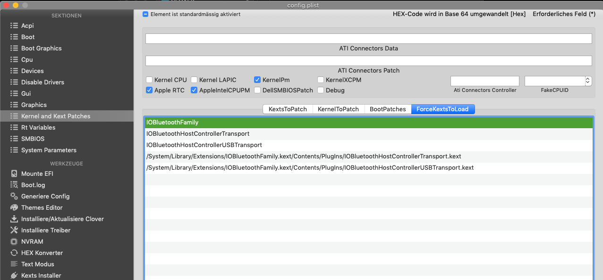Click the Boot Graphics list icon

click(x=14, y=48)
